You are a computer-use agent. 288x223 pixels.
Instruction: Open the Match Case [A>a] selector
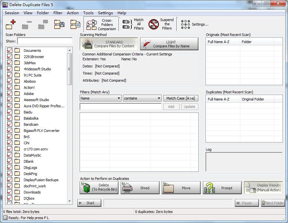[x=181, y=98]
